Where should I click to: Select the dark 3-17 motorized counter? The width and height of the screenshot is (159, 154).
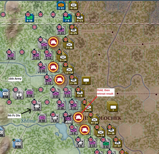[x=68, y=118]
